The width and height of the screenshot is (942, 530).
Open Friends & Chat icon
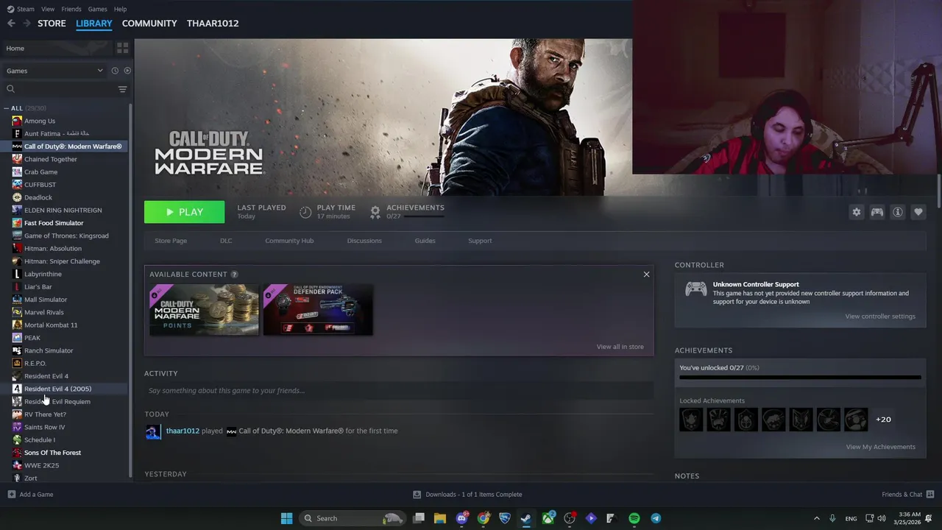click(930, 495)
